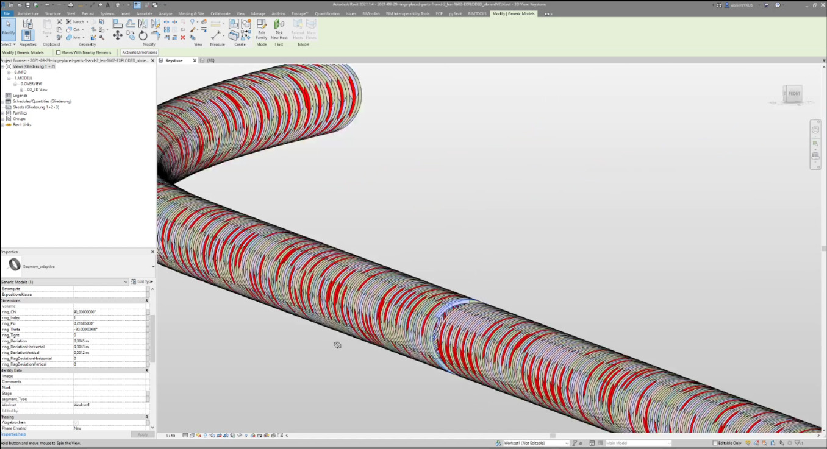Click the Comments property field

point(109,381)
